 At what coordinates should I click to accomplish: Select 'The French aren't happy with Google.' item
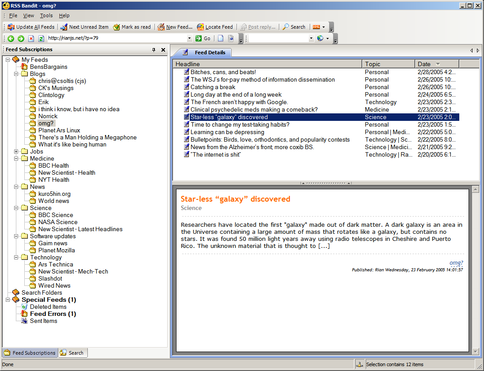[x=239, y=102]
